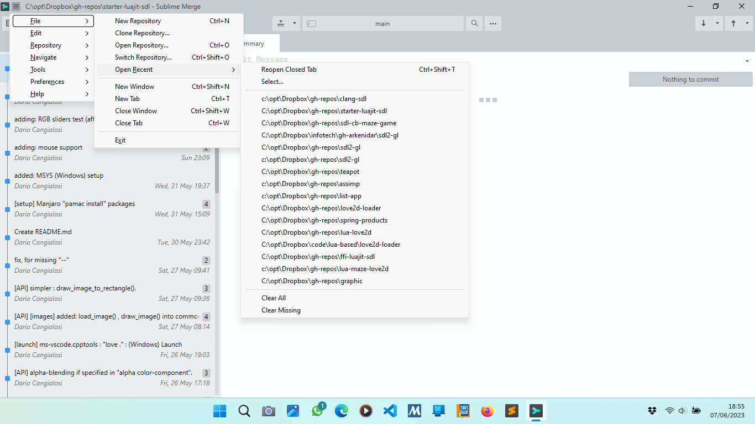This screenshot has width=755, height=424.
Task: Open WhatsApp from taskbar
Action: click(318, 410)
